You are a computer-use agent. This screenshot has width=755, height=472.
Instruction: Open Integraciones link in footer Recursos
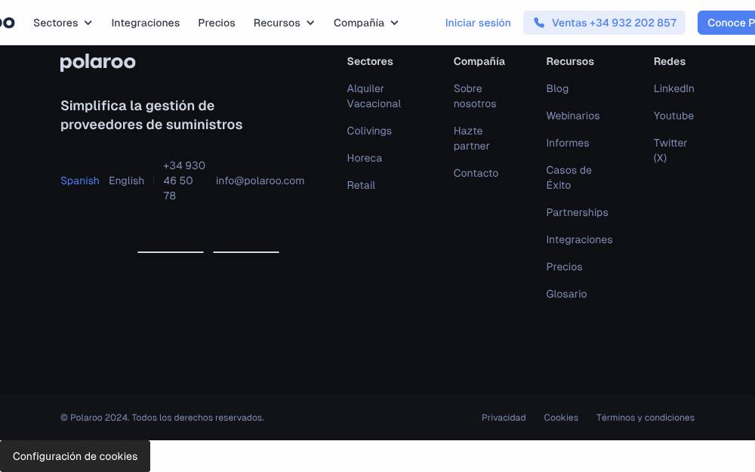579,239
